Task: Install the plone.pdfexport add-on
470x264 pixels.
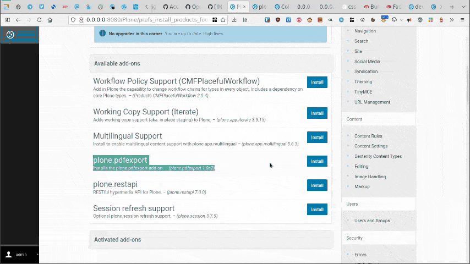Action: tap(317, 161)
